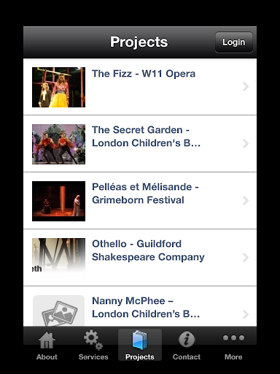Image resolution: width=280 pixels, height=374 pixels.
Task: Expand Pelléas et Mélisande row chevron
Action: point(246,200)
